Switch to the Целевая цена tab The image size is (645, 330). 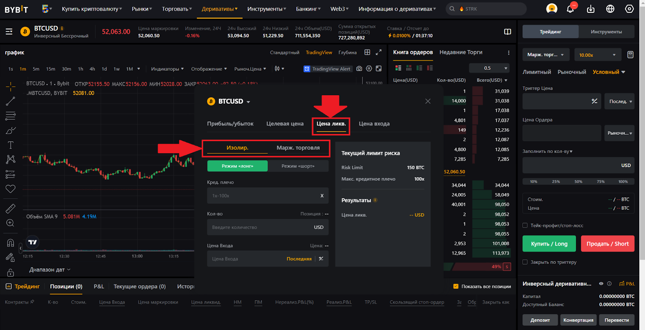285,124
